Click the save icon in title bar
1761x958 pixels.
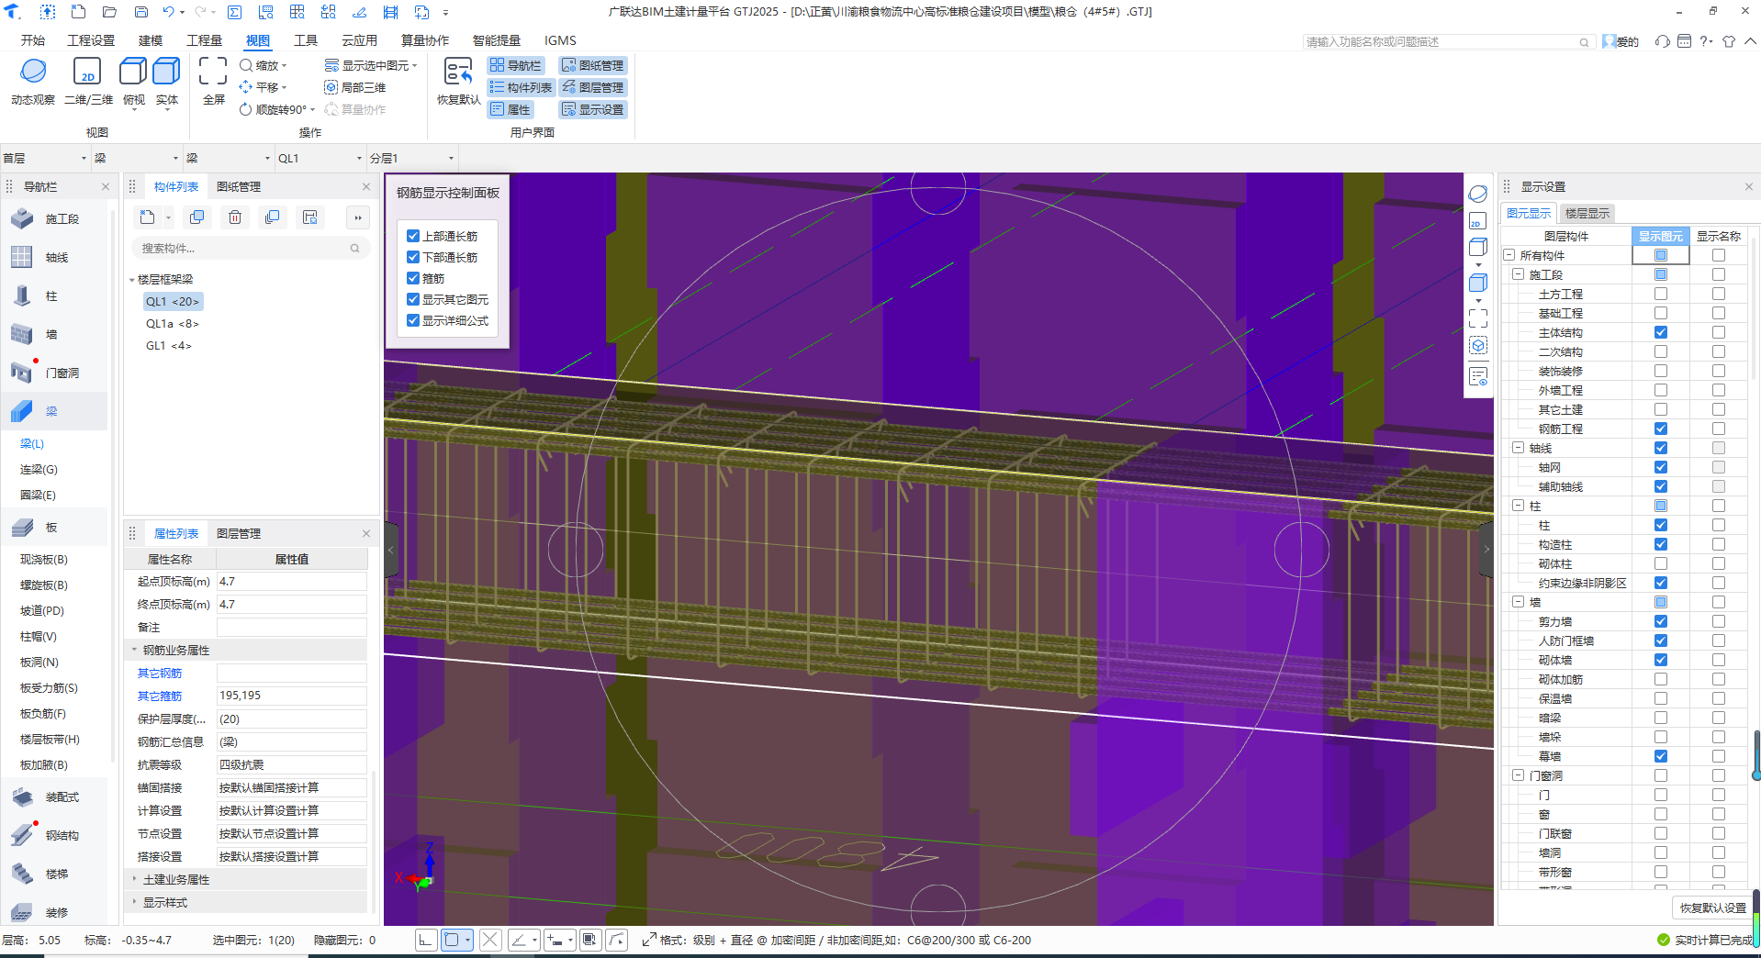coord(141,12)
